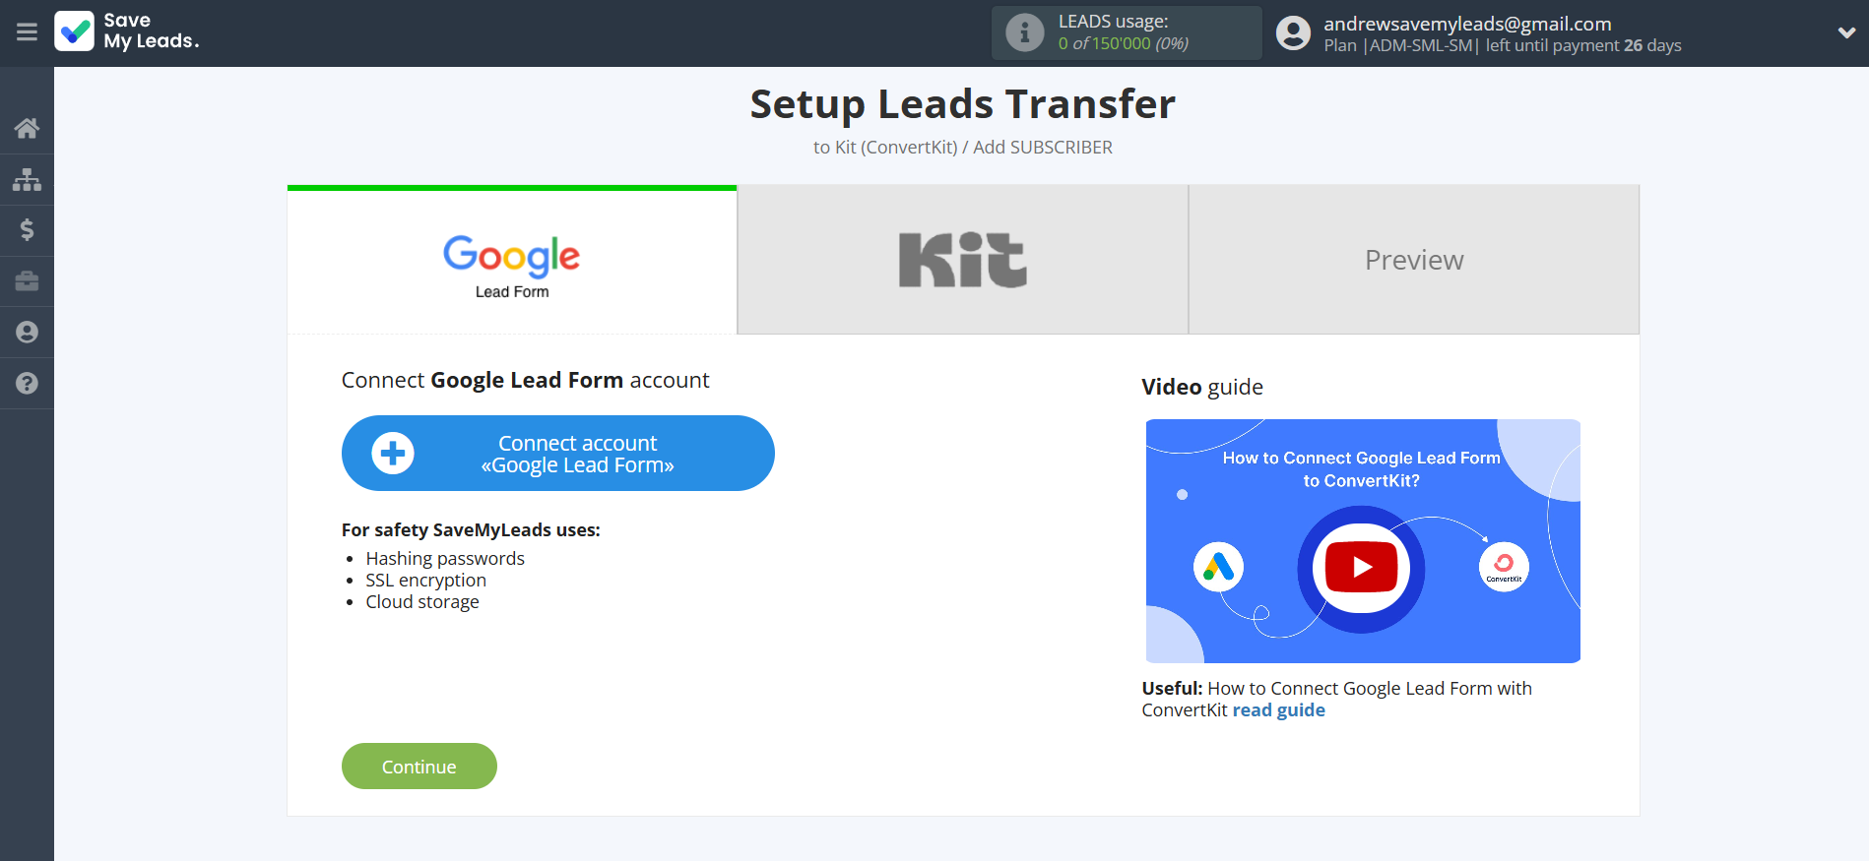Viewport: 1869px width, 861px height.
Task: Expand the account dropdown chevron
Action: pyautogui.click(x=1846, y=32)
